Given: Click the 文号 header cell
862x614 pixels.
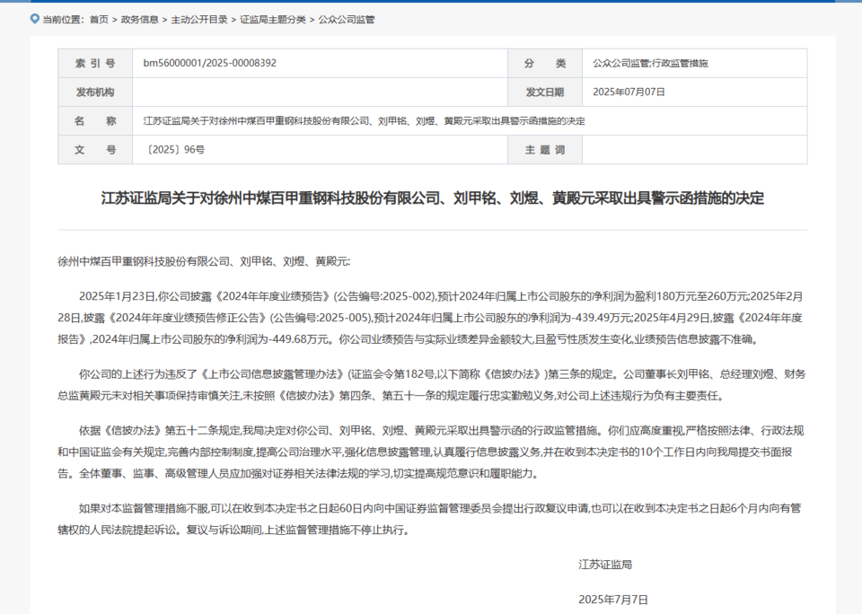Looking at the screenshot, I should [x=95, y=150].
